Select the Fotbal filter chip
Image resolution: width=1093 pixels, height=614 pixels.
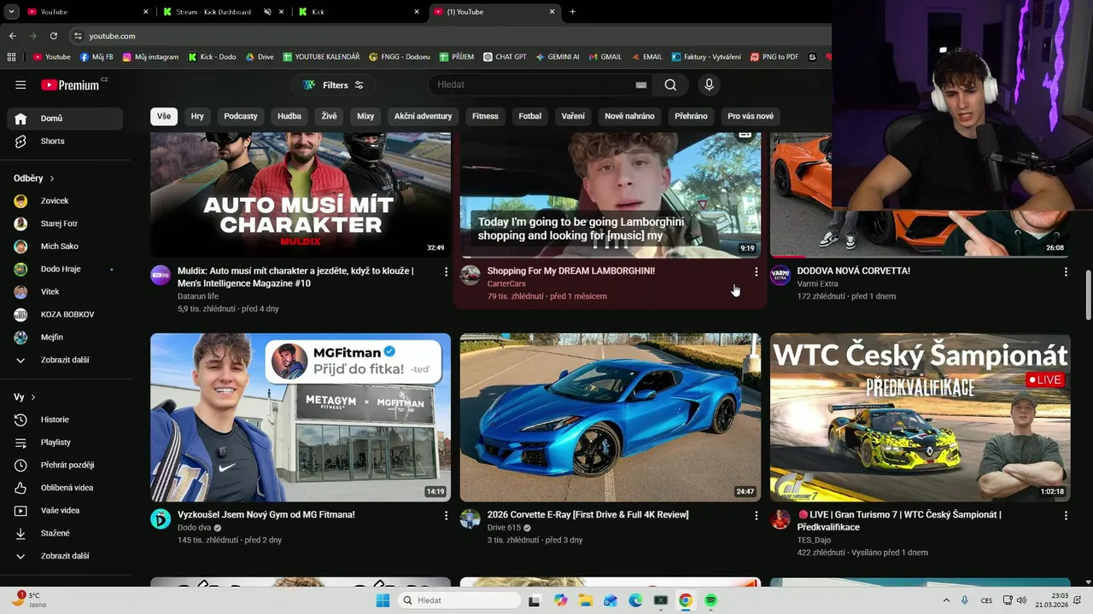coord(530,116)
